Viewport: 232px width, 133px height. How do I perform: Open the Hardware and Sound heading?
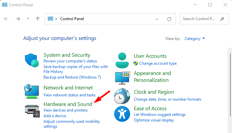68,104
